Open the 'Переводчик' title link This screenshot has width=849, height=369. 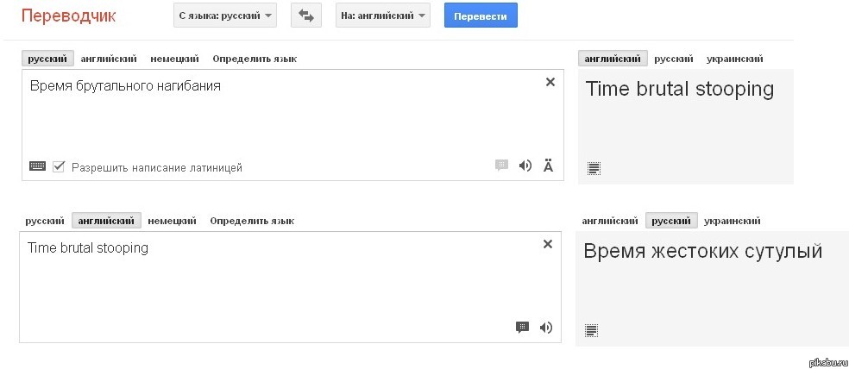tap(68, 16)
